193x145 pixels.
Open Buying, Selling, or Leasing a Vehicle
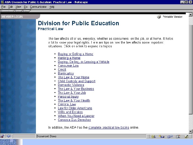(84, 62)
